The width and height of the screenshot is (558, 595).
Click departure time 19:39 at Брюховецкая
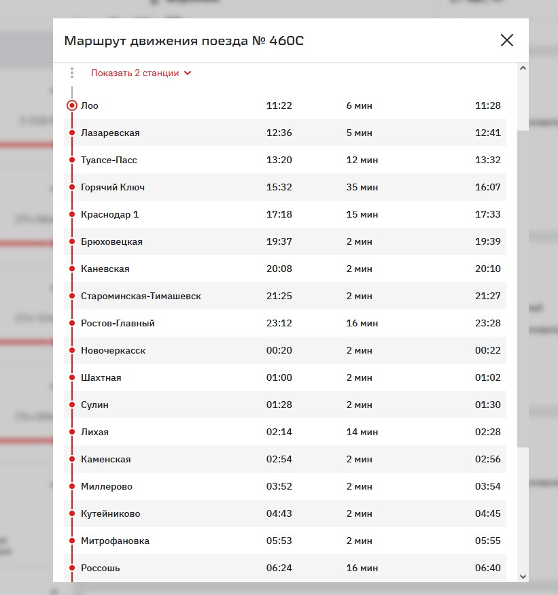tap(488, 241)
